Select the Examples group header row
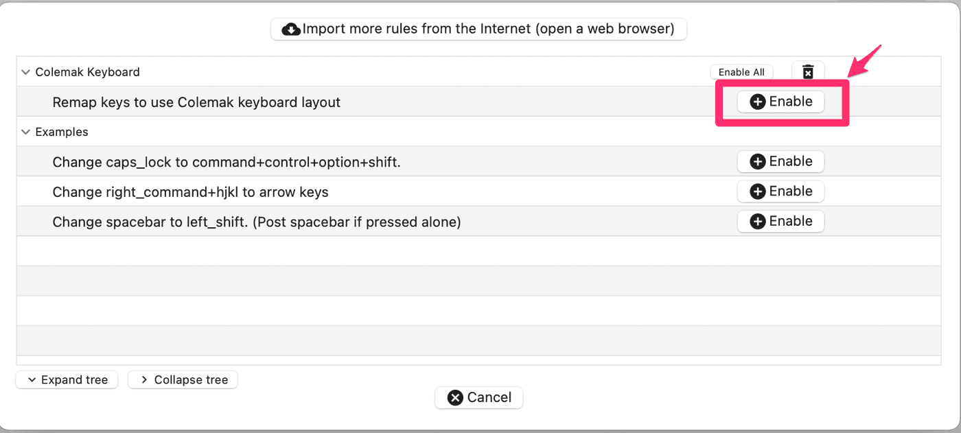This screenshot has width=961, height=433. click(62, 132)
